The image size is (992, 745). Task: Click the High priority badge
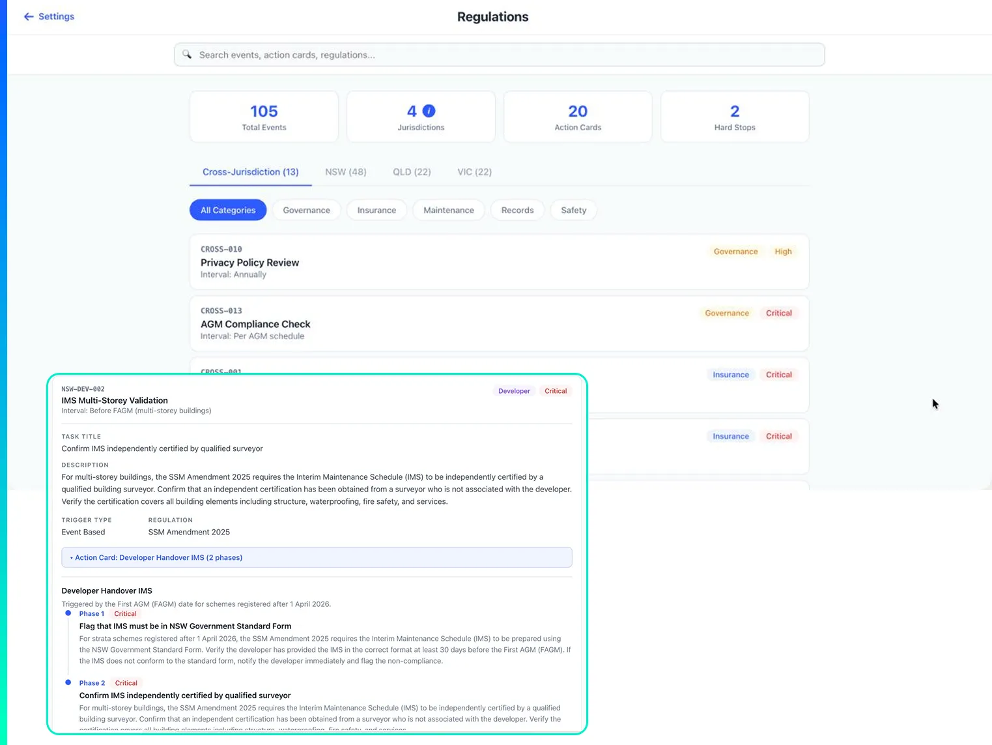click(x=783, y=252)
